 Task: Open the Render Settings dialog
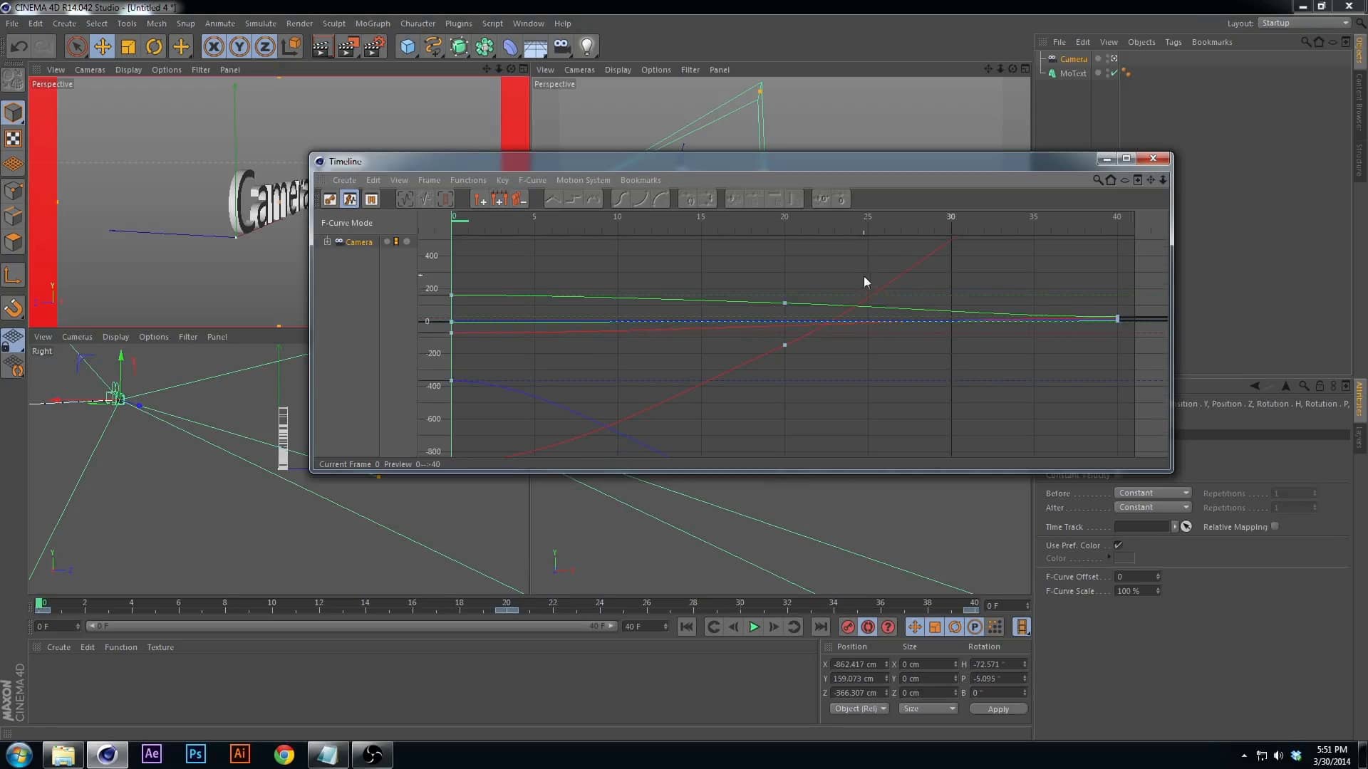pyautogui.click(x=375, y=46)
